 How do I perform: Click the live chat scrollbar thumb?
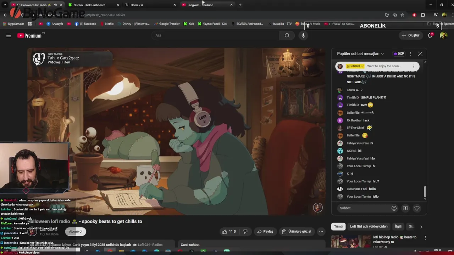pos(425,191)
